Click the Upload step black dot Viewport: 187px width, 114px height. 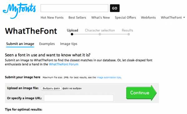[x=72, y=34]
